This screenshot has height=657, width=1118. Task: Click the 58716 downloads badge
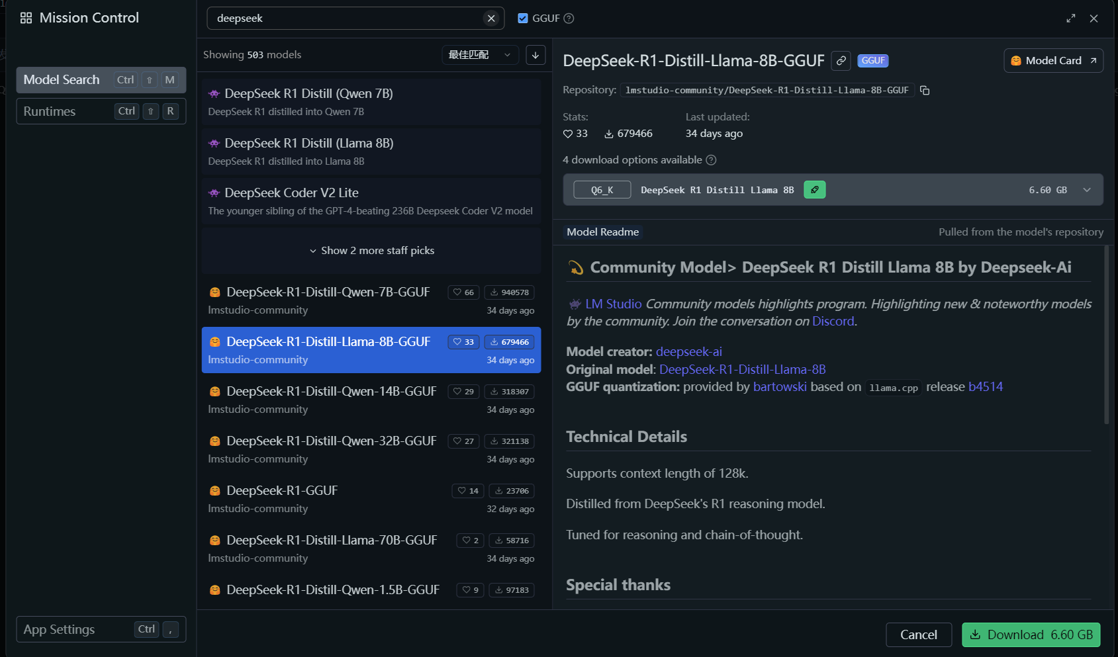coord(511,541)
